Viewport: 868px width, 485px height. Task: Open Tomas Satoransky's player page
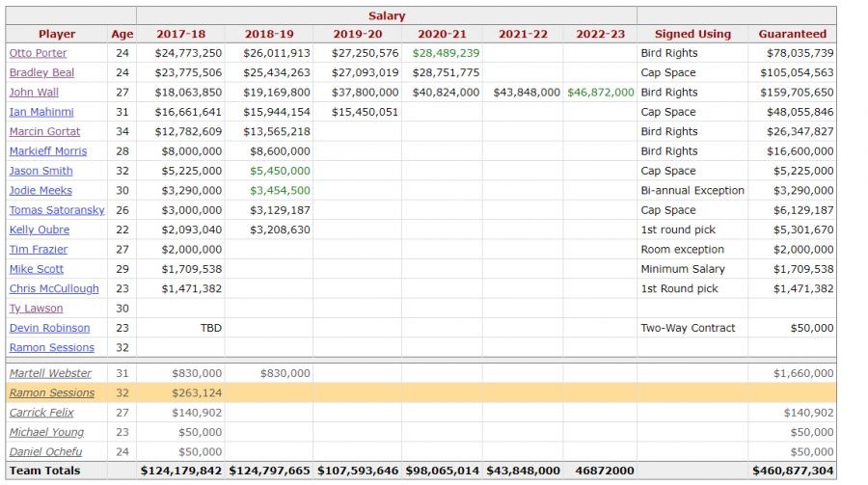point(57,210)
